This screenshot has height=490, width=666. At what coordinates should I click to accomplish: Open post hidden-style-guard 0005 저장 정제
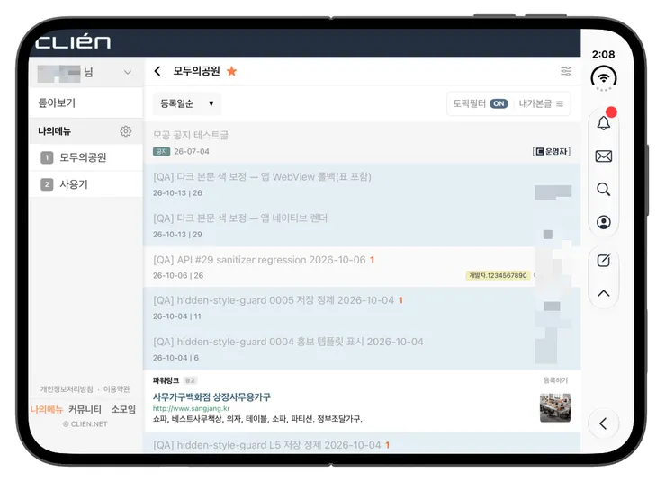pos(274,300)
